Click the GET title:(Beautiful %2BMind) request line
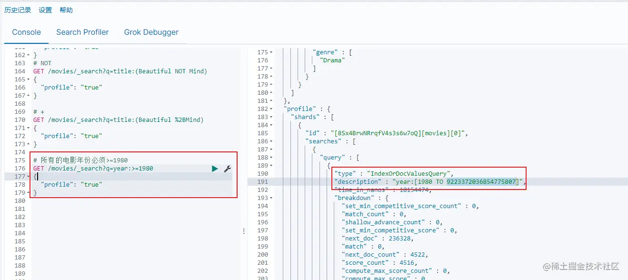This screenshot has height=280, width=628. coord(119,120)
